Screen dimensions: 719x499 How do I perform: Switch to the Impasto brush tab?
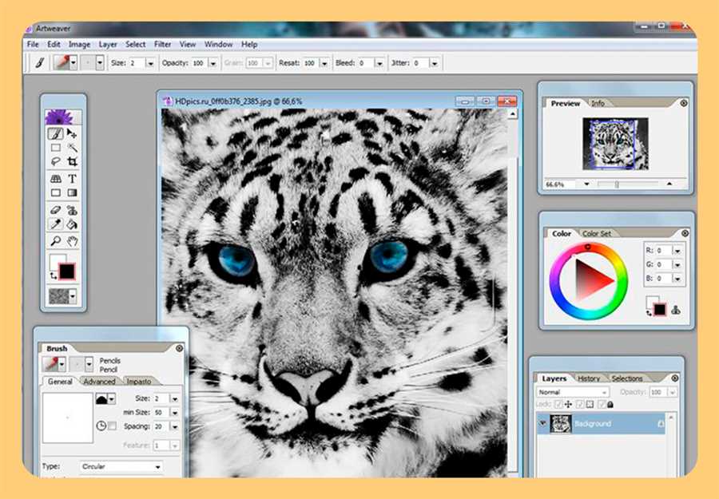pos(138,382)
